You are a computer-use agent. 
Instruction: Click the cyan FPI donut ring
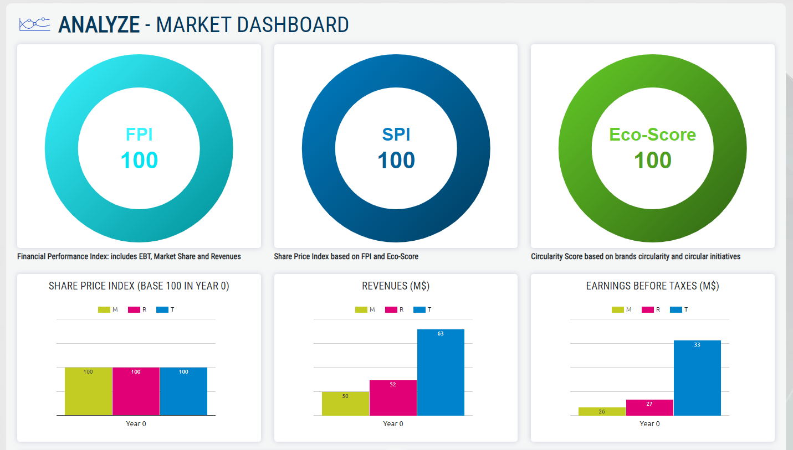coord(61,149)
